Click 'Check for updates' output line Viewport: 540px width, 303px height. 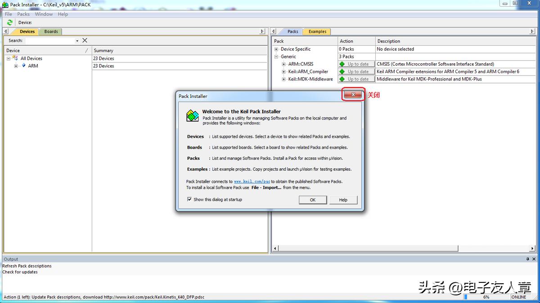[x=20, y=272]
